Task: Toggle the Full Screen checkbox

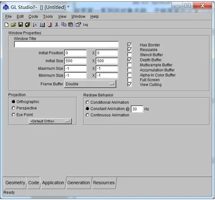Action: (x=129, y=80)
